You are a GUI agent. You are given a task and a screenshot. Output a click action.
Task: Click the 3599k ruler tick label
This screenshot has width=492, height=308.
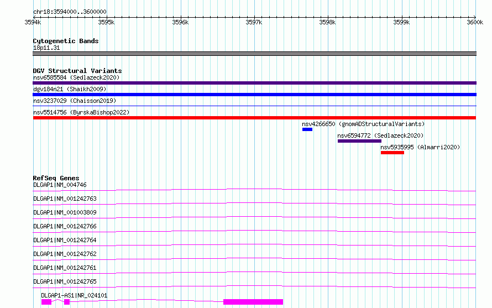(401, 22)
